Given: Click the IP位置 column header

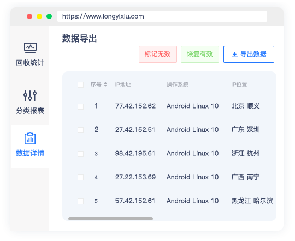Looking at the screenshot, I should tap(239, 85).
